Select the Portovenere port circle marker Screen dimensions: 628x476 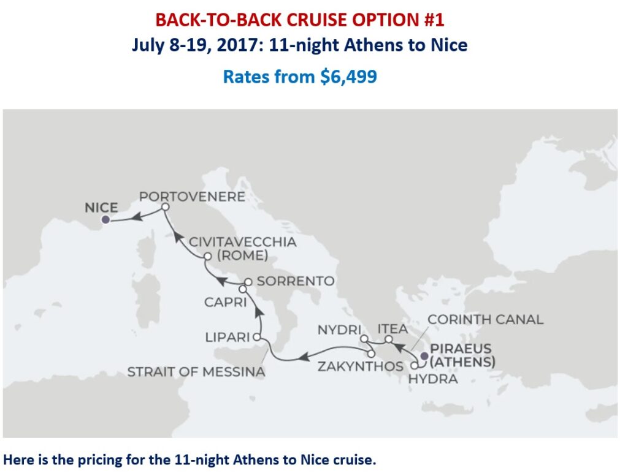(165, 208)
